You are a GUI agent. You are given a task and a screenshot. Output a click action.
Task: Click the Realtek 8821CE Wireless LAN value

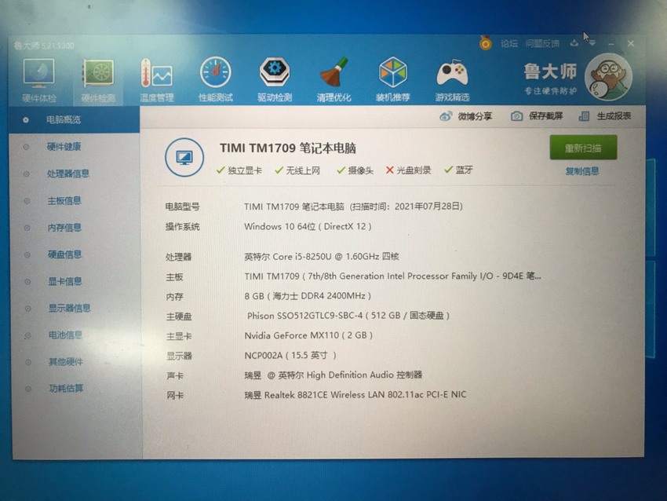pyautogui.click(x=355, y=394)
